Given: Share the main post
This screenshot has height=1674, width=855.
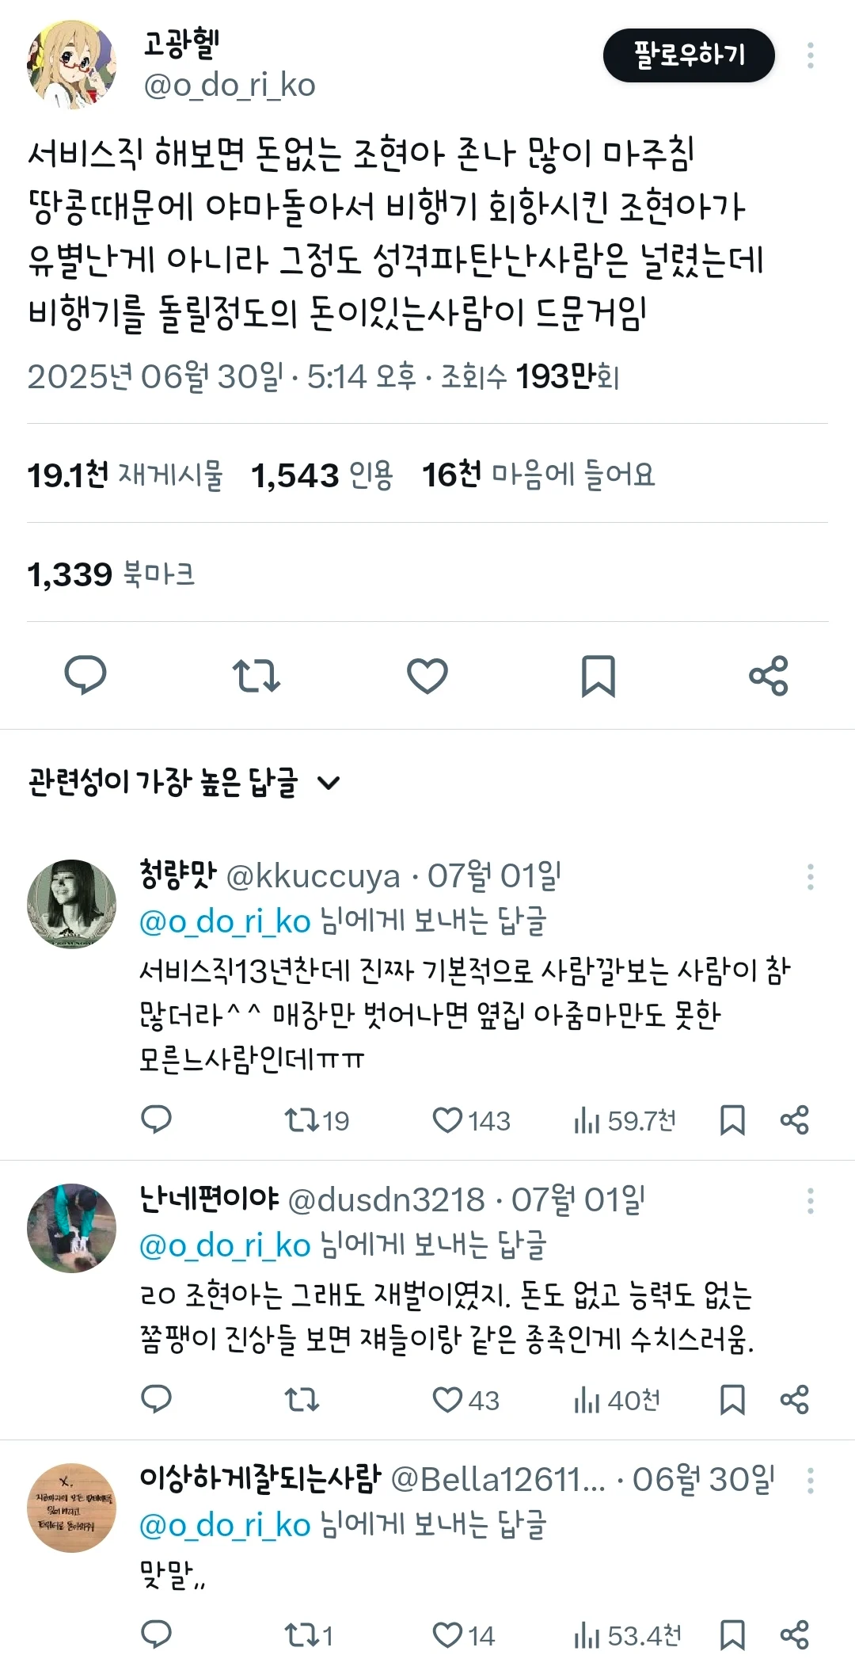Looking at the screenshot, I should coord(769,676).
